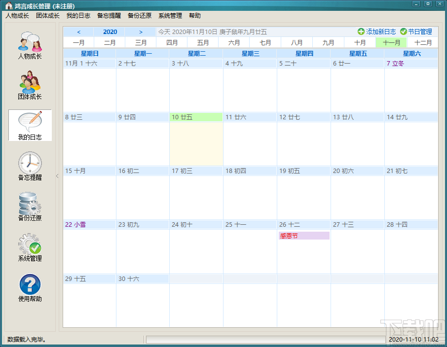Open 系统管理 menu in menu bar

click(x=170, y=16)
